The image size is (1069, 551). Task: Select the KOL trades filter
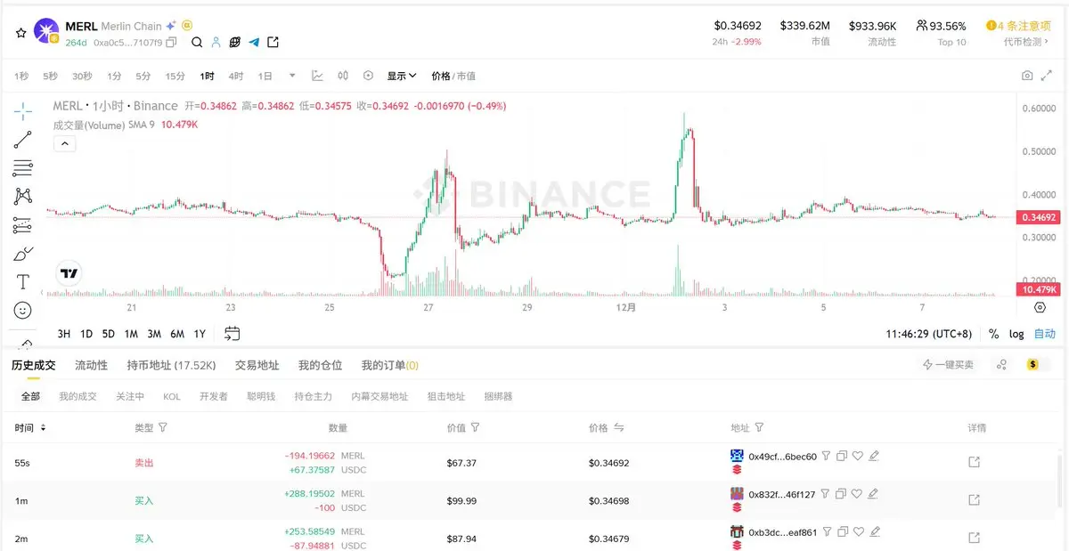(x=172, y=396)
